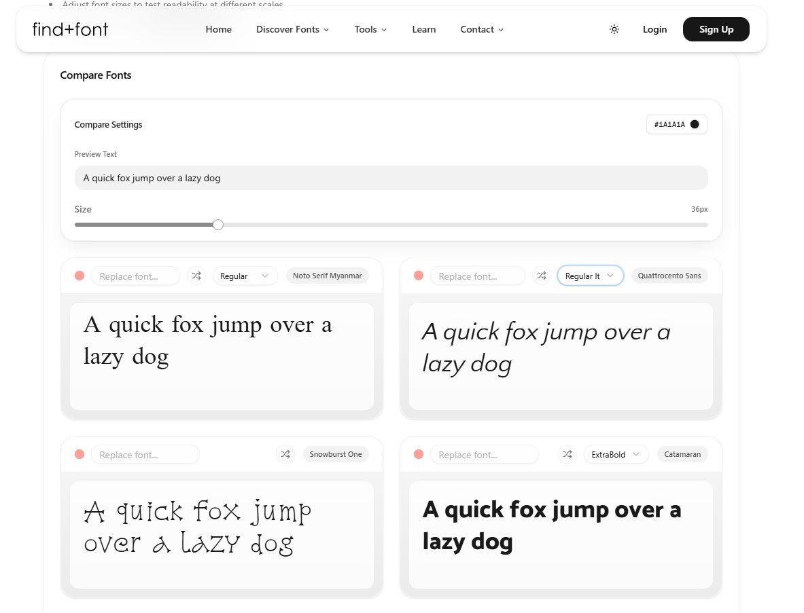Image resolution: width=804 pixels, height=613 pixels.
Task: Open the Learn page
Action: pos(423,29)
